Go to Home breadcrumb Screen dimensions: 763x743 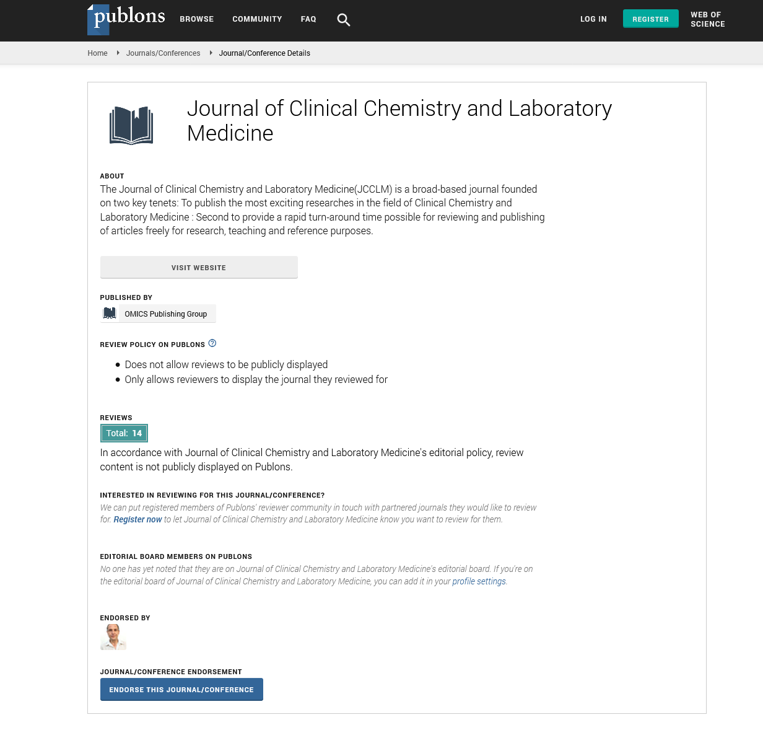click(x=98, y=53)
